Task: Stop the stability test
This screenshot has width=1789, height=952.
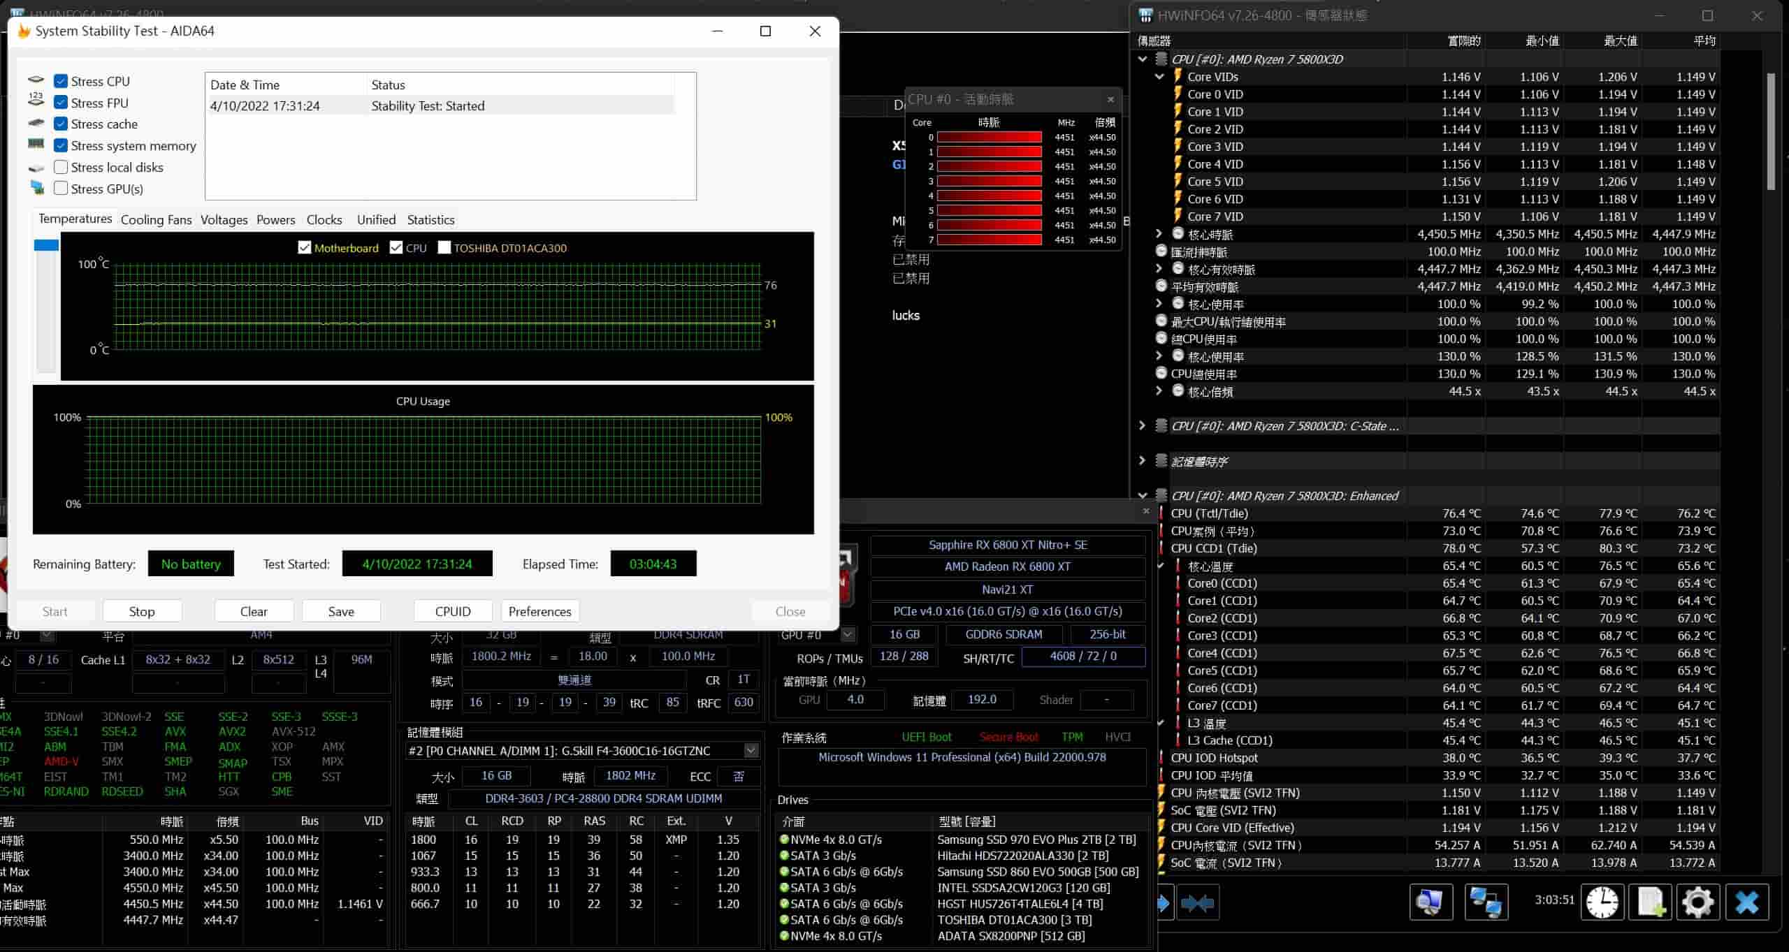Action: point(142,611)
